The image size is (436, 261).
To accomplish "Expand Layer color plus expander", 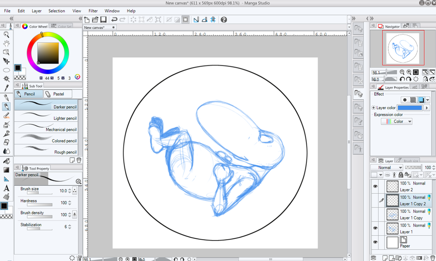I will tap(373, 107).
